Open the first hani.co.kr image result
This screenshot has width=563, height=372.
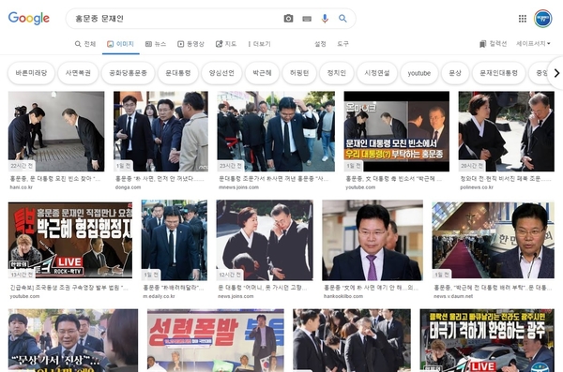[56, 131]
